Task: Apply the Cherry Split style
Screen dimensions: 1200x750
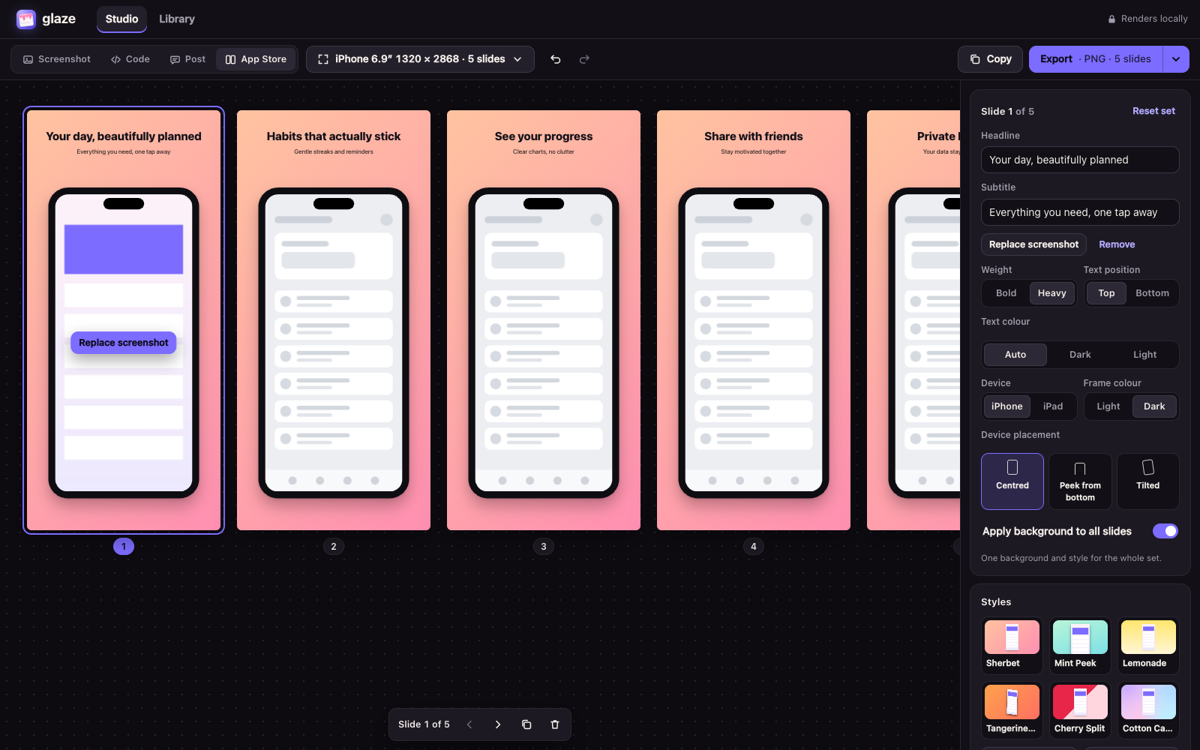Action: click(x=1080, y=711)
